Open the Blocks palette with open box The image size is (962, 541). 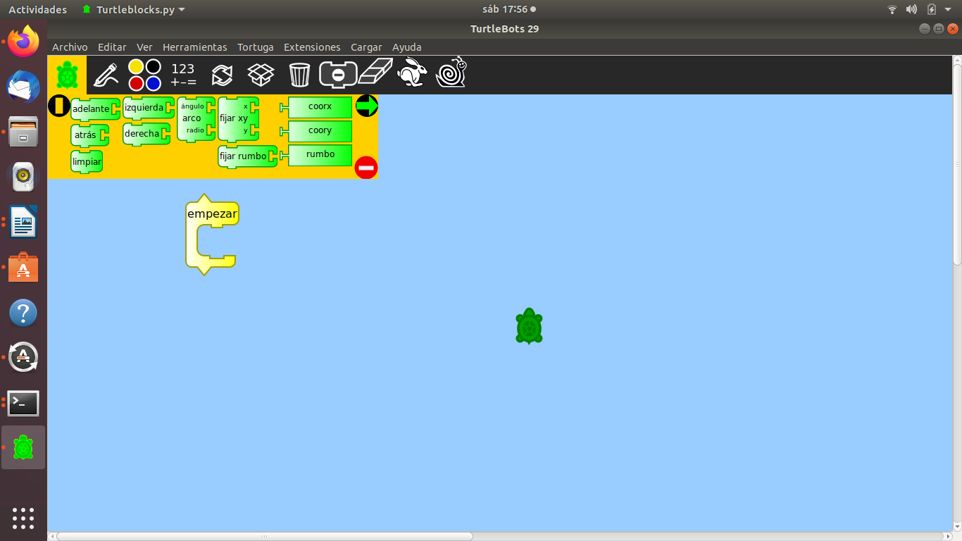(x=261, y=74)
